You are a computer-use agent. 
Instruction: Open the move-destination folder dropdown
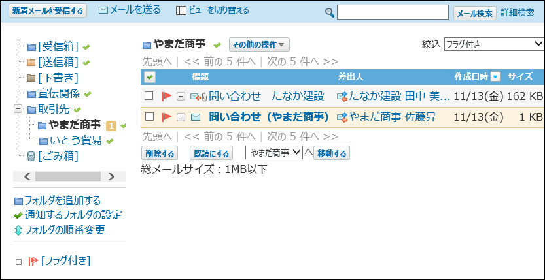pyautogui.click(x=274, y=153)
